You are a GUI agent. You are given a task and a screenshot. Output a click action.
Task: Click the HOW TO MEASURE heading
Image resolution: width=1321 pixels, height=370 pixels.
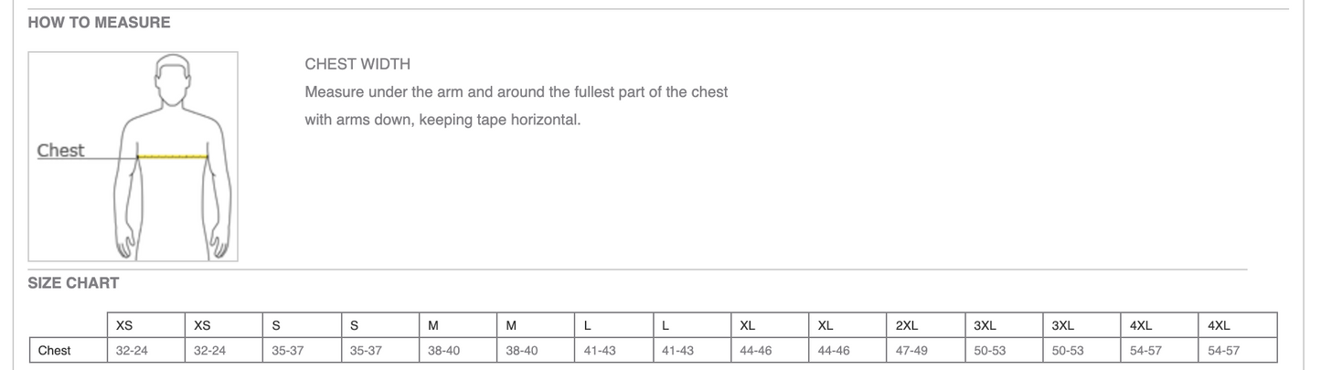[99, 23]
